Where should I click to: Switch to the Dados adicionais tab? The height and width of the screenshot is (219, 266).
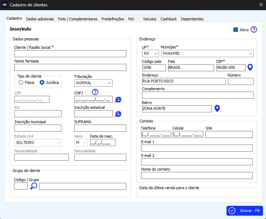click(40, 19)
